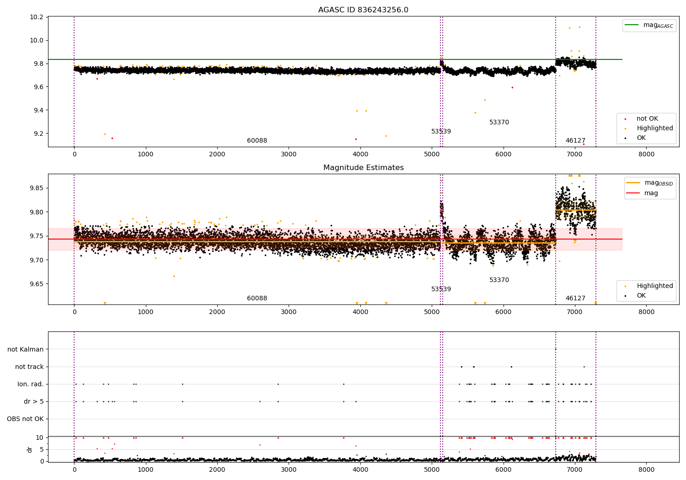
Task: Click OBSID label 53539 in AGASC ID plot
Action: [x=441, y=132]
